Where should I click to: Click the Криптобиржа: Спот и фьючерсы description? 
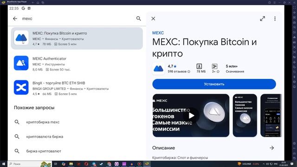180,158
